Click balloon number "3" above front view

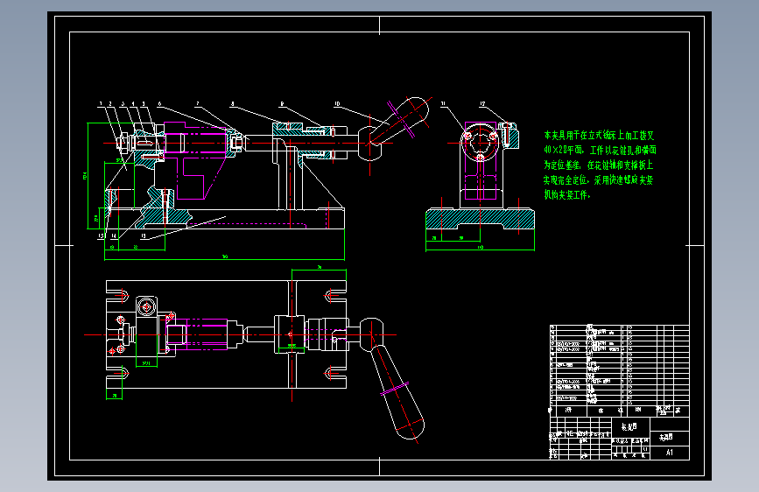click(x=123, y=103)
